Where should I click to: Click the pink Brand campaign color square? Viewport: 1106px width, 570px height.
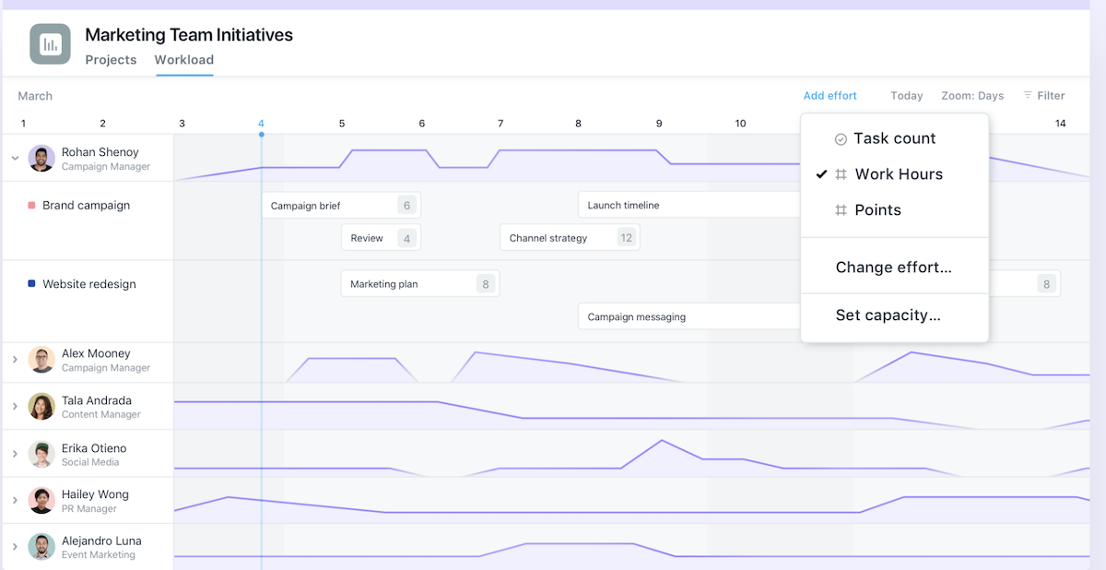click(32, 206)
